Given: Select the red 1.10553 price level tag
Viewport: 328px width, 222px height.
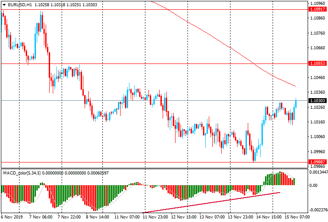Looking at the screenshot, I should (x=318, y=63).
